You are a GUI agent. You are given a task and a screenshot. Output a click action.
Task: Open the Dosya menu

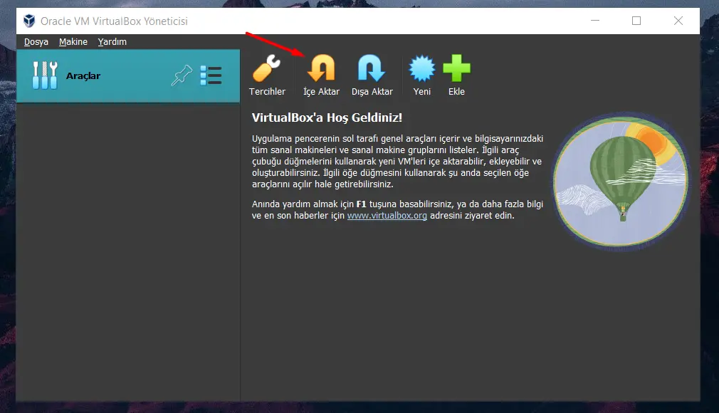36,42
